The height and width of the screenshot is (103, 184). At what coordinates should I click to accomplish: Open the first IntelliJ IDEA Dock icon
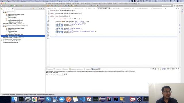click(109, 99)
